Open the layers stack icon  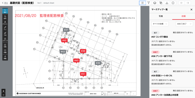155,3
